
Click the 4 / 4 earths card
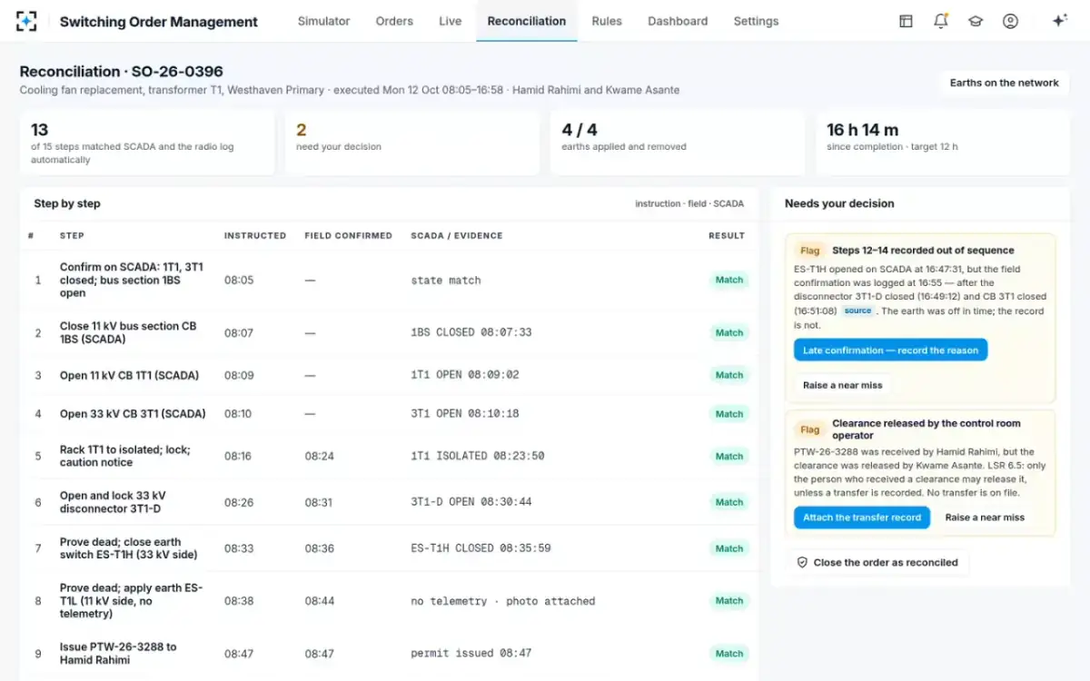coord(678,143)
